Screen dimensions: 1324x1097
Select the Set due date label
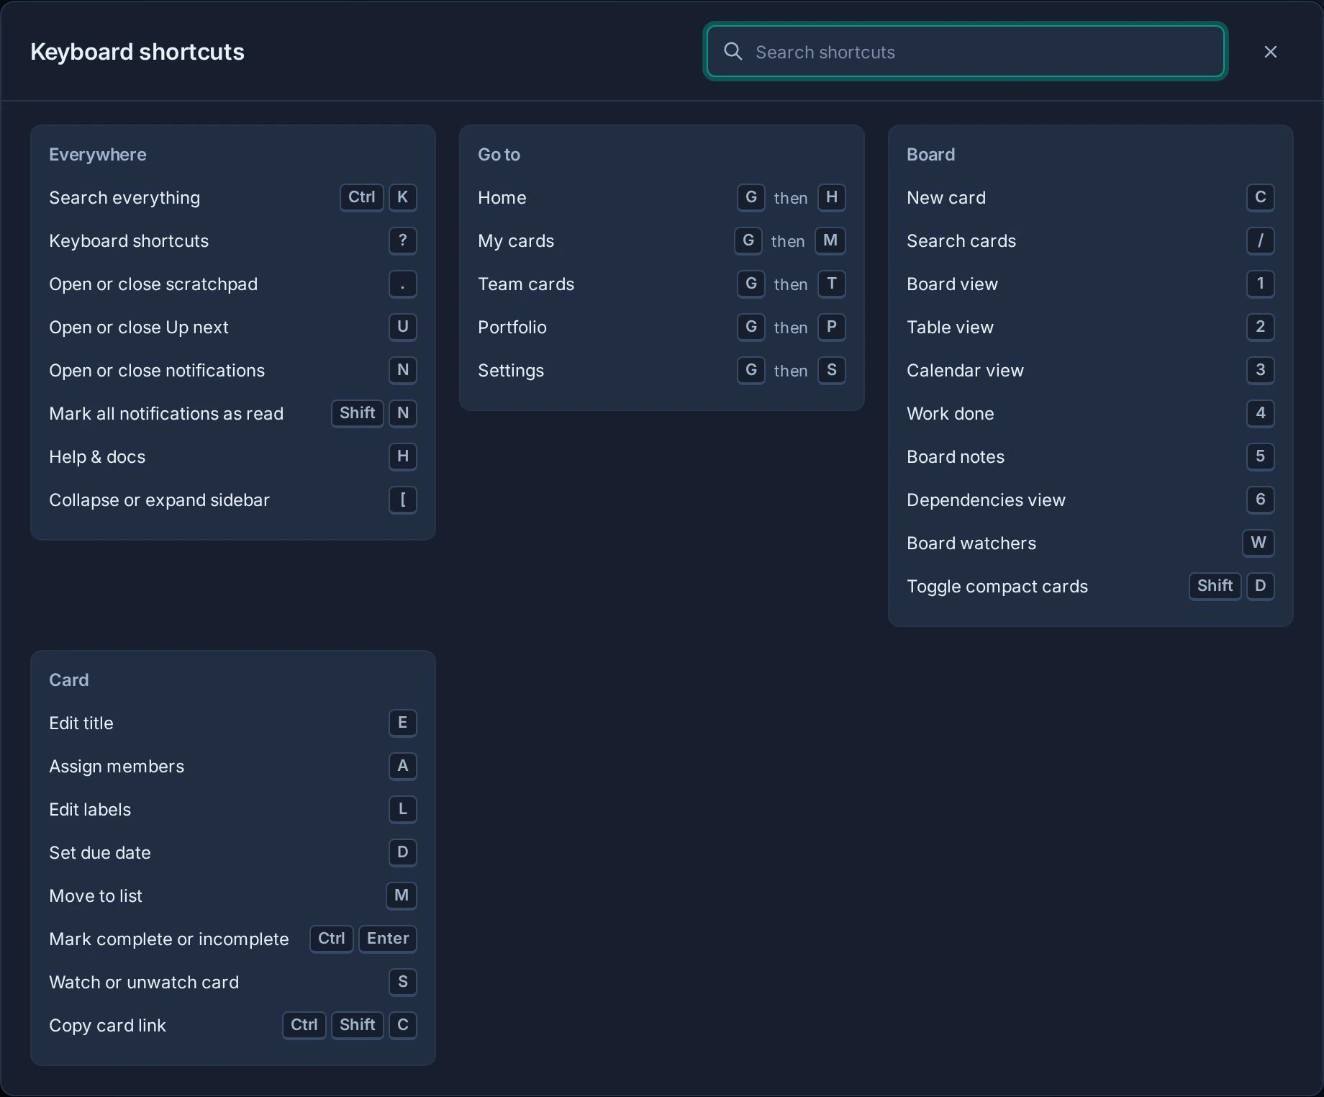pyautogui.click(x=100, y=853)
